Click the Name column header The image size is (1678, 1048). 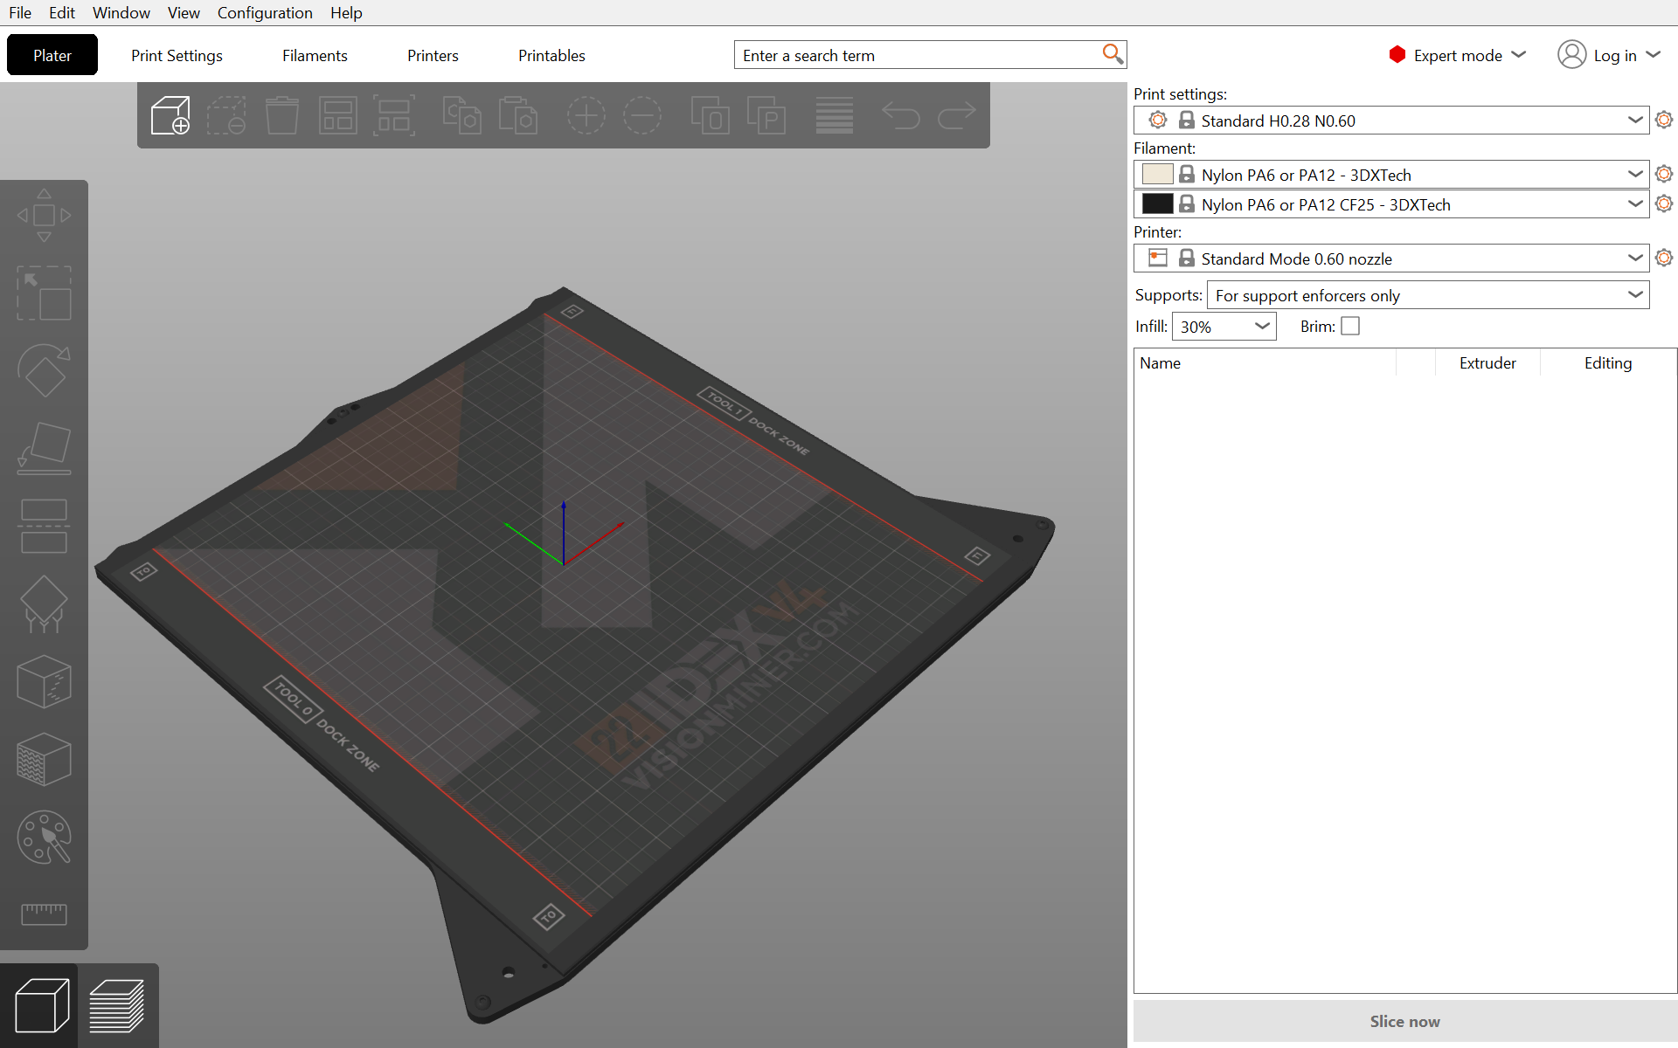1265,362
